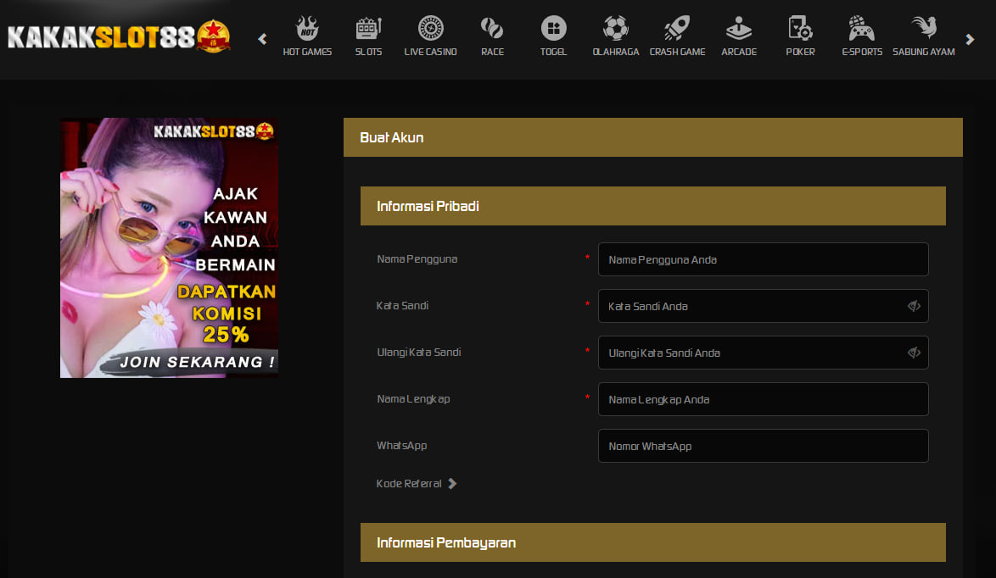Viewport: 996px width, 578px height.
Task: Open the Race category icon
Action: [492, 28]
